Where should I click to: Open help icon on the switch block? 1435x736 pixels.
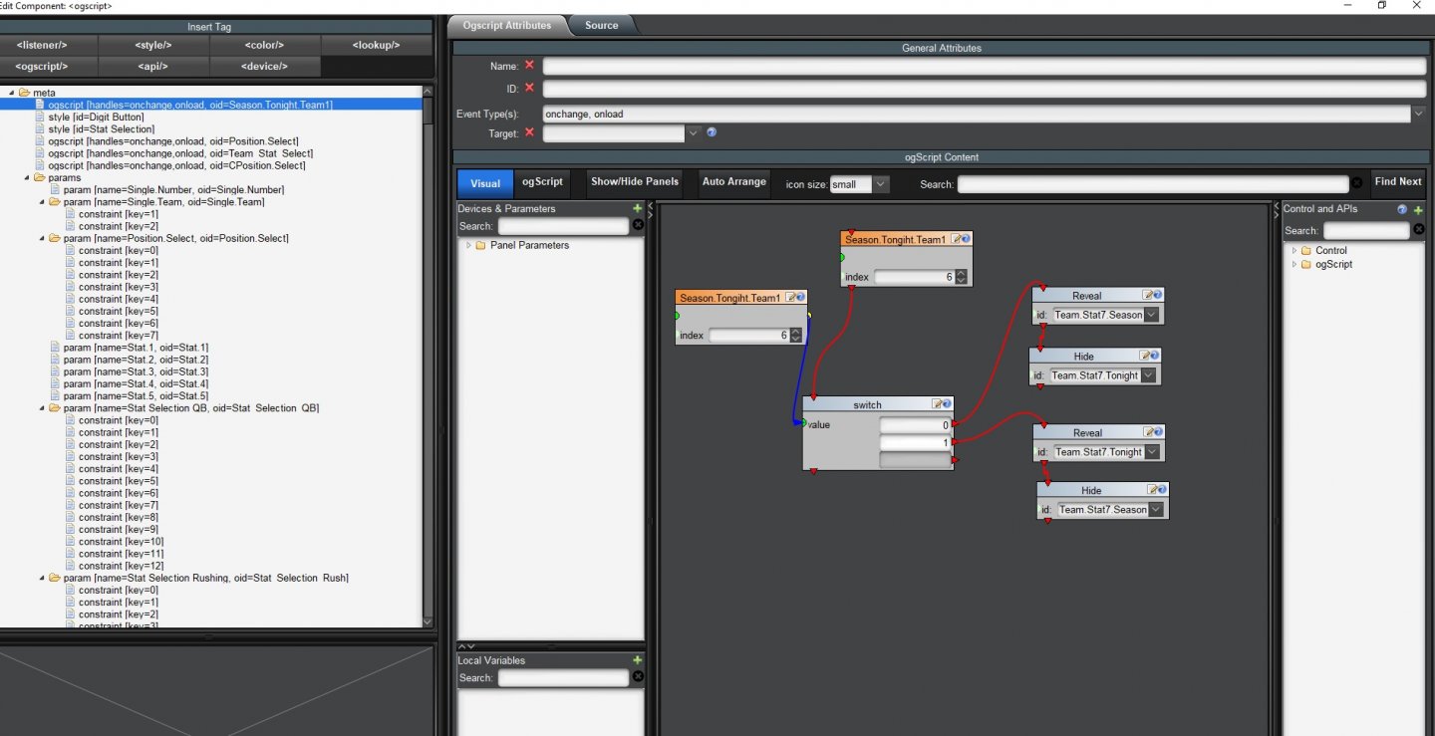coord(947,404)
